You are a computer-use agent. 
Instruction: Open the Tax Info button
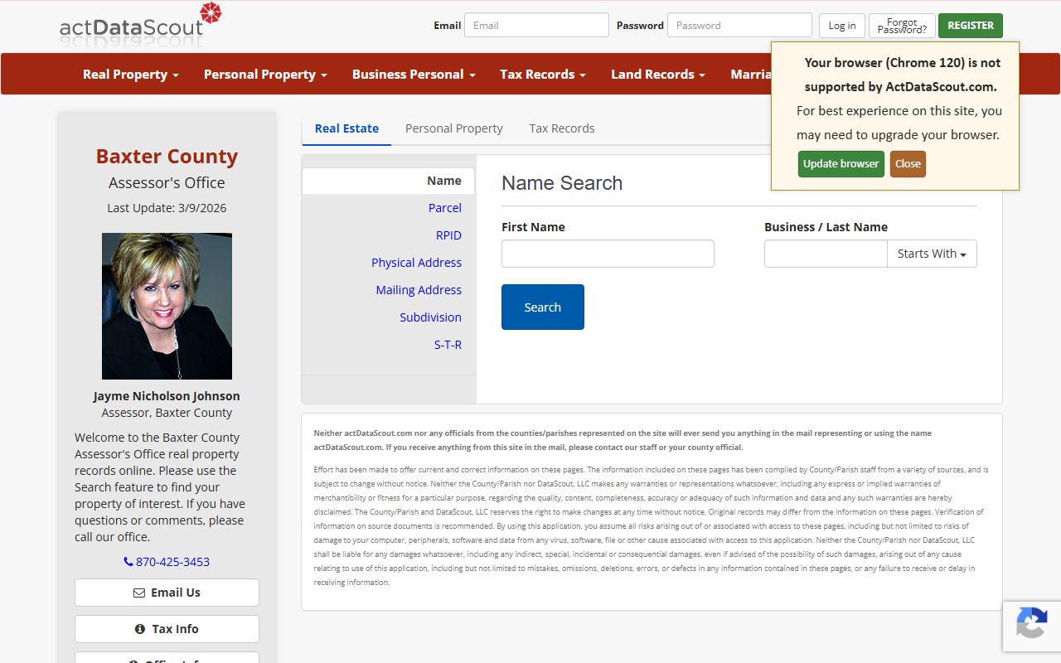coord(167,629)
